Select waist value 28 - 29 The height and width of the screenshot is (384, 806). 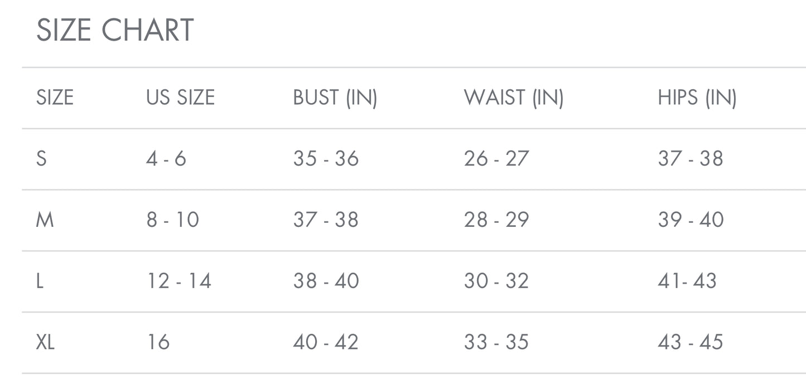click(x=496, y=220)
